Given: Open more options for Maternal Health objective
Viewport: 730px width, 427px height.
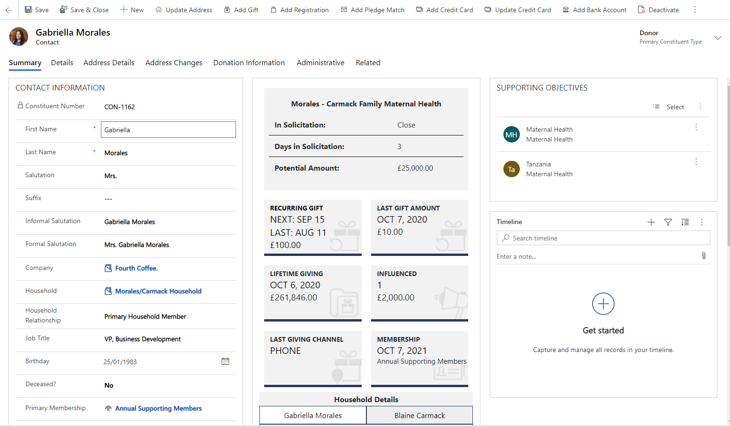Looking at the screenshot, I should (x=696, y=127).
